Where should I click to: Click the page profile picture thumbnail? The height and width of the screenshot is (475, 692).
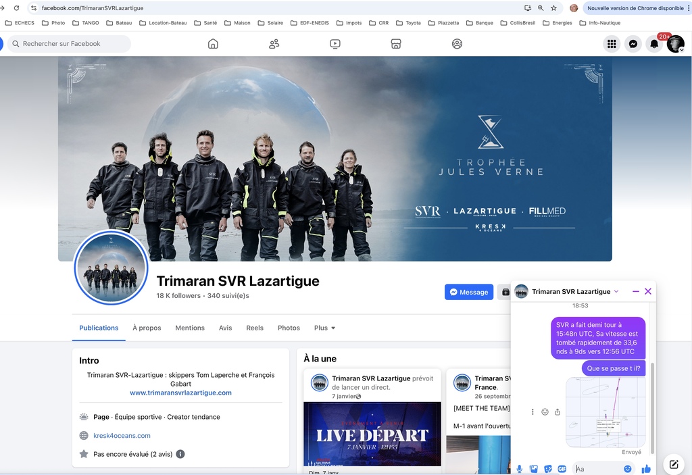tap(112, 268)
